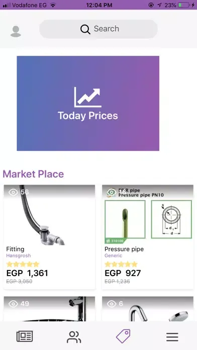The height and width of the screenshot is (350, 197).
Task: Open the Today Prices banner
Action: click(88, 104)
